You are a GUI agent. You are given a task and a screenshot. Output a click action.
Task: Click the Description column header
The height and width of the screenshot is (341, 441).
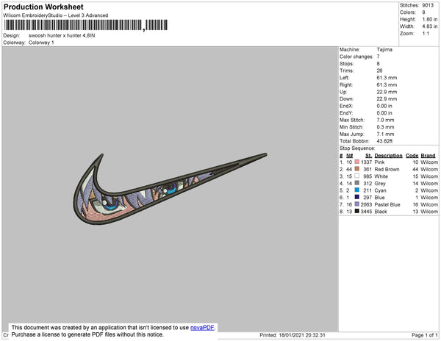388,156
